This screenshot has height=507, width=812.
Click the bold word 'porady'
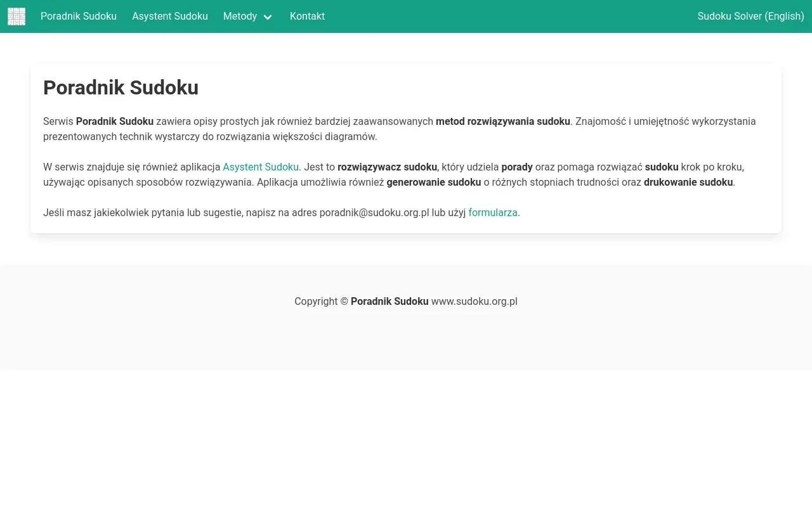coord(517,167)
